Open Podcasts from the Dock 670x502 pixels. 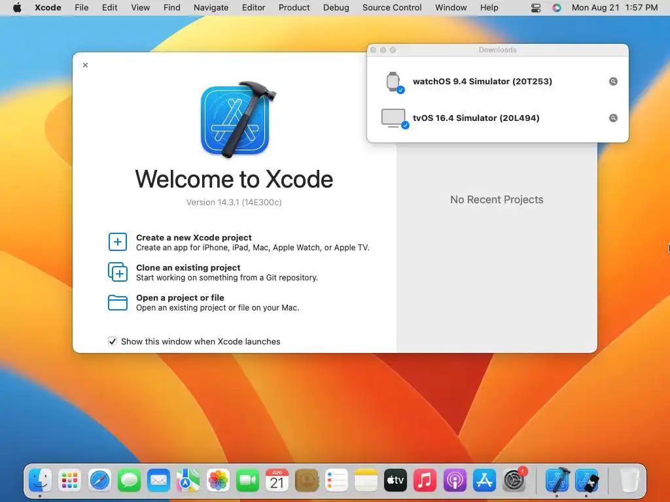455,480
